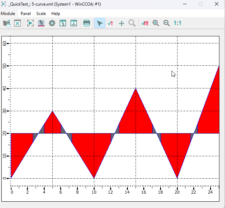This screenshot has width=225, height=208.
Task: Click the checkmark triple-exclamation icon
Action: coord(145,23)
